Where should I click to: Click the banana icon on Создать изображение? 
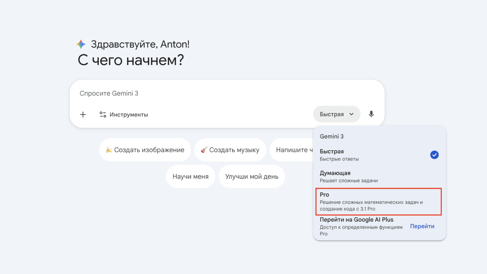(x=109, y=150)
